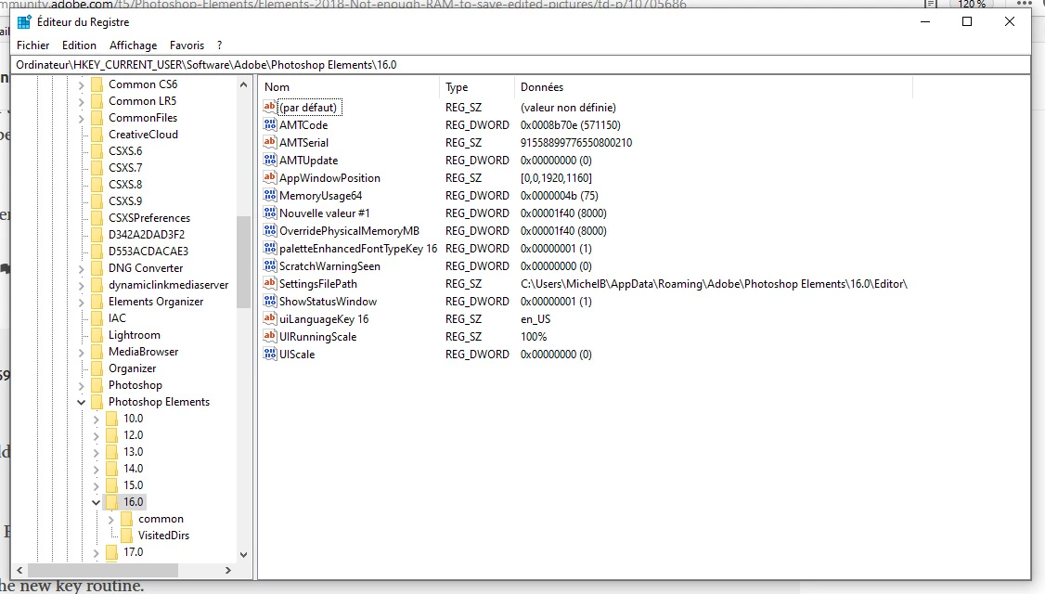The width and height of the screenshot is (1045, 594).
Task: Click horizontal scrollbar right arrow
Action: (228, 570)
